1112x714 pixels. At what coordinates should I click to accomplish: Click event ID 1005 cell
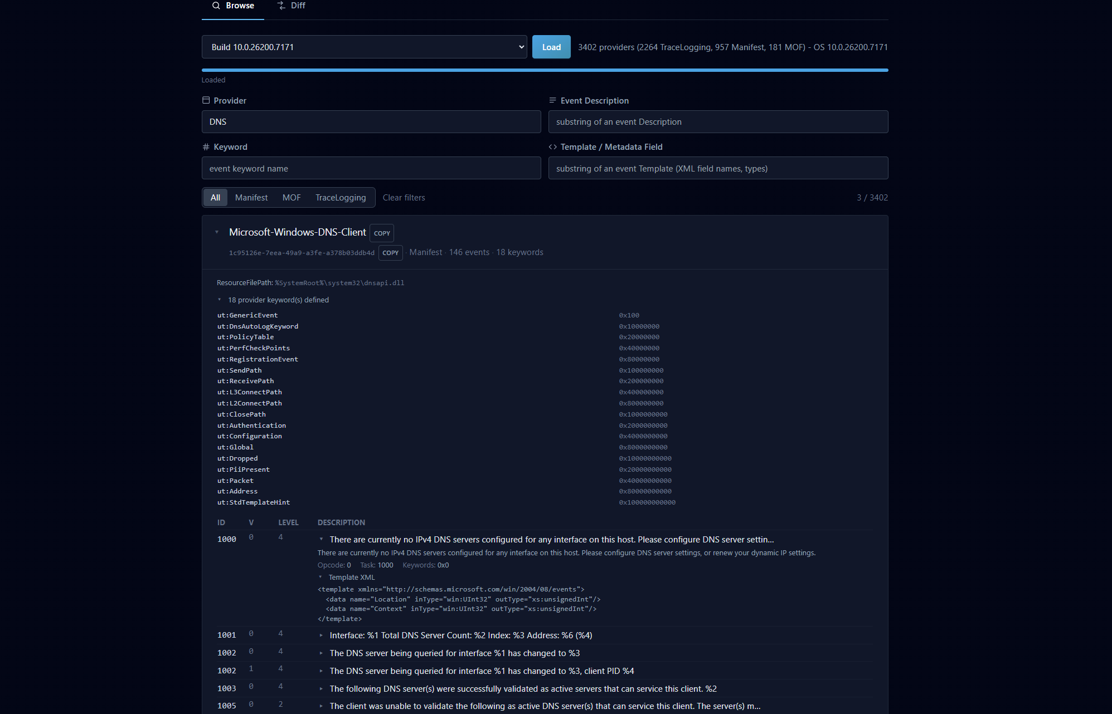pyautogui.click(x=227, y=706)
